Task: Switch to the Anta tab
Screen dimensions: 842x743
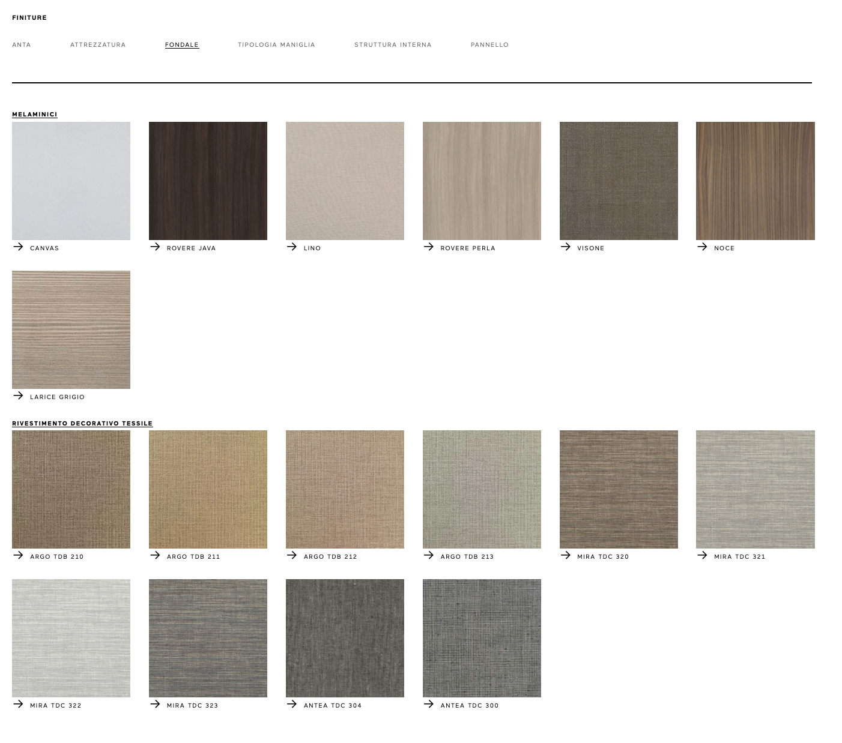Action: [x=22, y=45]
